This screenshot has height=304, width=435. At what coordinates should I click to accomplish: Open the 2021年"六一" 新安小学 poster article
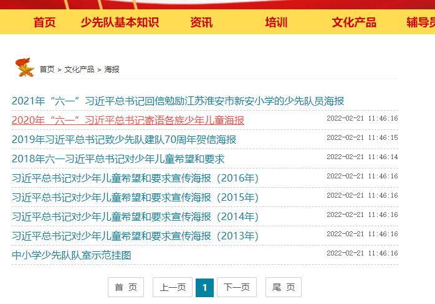[178, 101]
